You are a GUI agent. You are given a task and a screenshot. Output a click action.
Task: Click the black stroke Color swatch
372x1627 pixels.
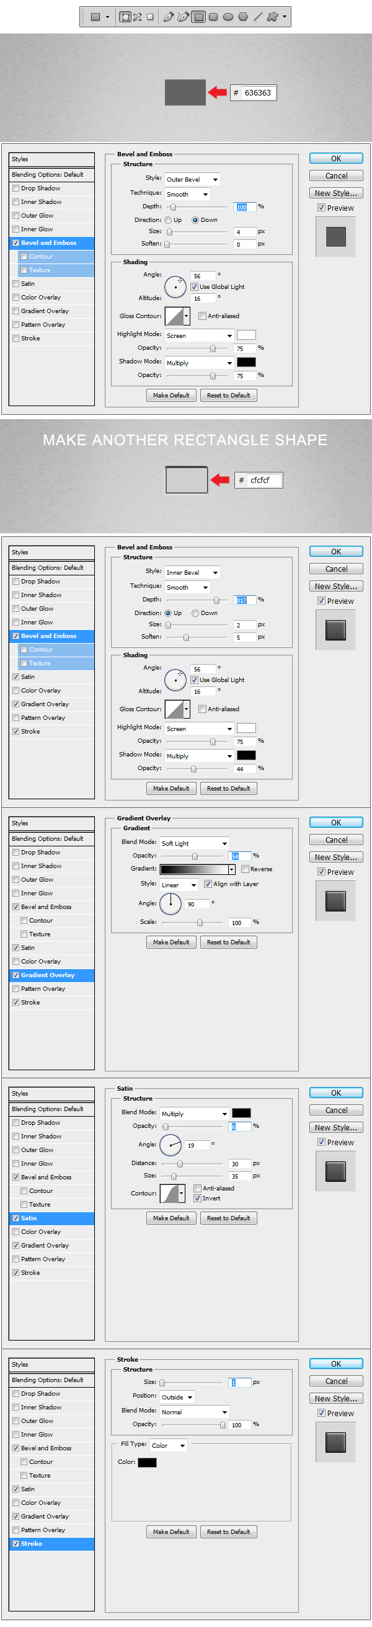pos(147,1462)
